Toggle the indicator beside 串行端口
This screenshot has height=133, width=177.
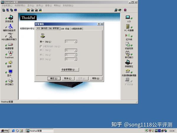(x=132, y=54)
